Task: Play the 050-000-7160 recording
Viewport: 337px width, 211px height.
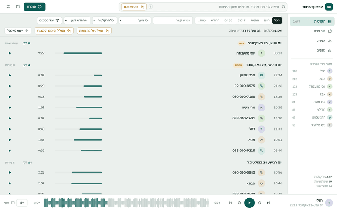Action: click(10, 97)
